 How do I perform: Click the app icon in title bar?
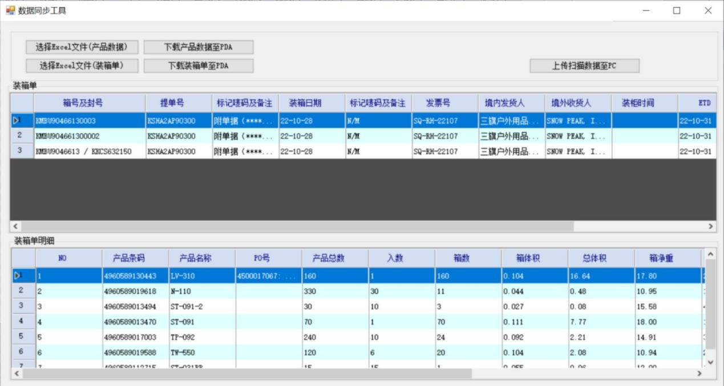pyautogui.click(x=10, y=10)
